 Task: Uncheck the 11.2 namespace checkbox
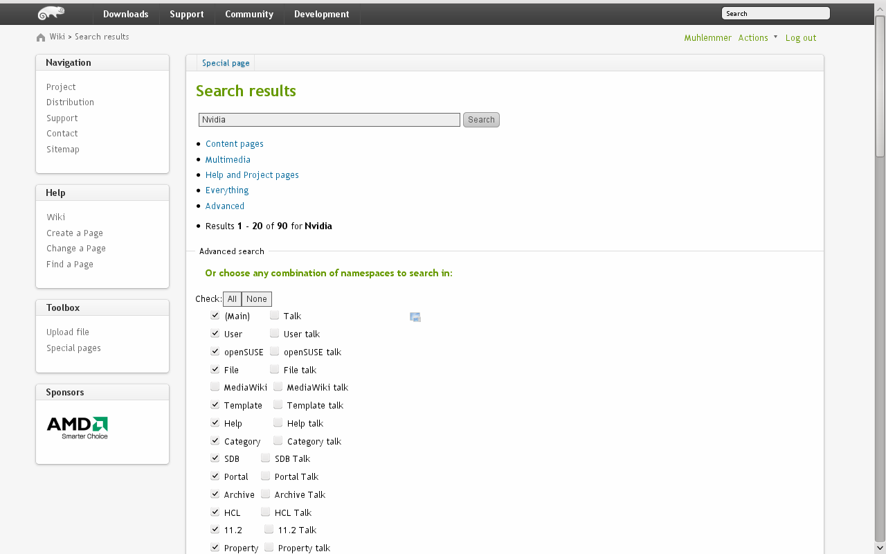[x=215, y=529]
